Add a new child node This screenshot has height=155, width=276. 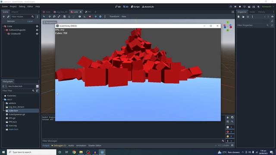click(x=4, y=16)
